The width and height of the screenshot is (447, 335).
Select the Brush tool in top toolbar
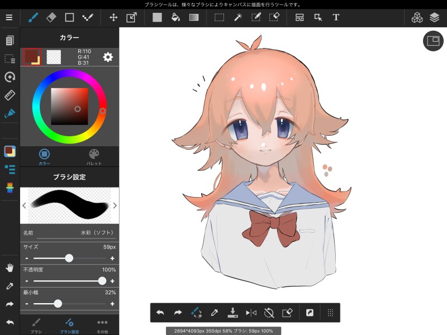click(x=33, y=17)
